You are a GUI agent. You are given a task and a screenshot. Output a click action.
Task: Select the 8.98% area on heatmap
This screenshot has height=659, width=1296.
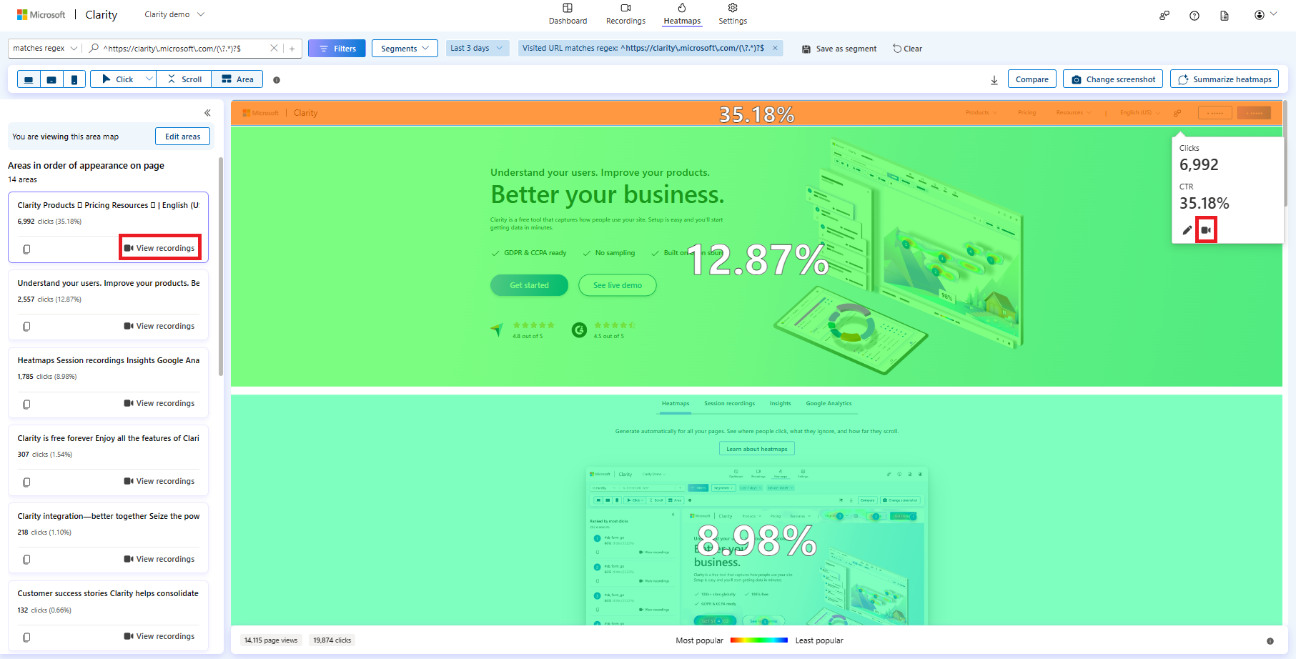[756, 510]
